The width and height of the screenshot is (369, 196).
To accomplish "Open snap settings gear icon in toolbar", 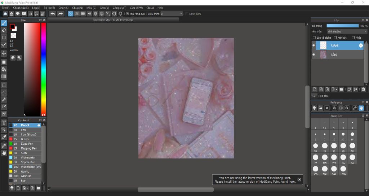I will pyautogui.click(x=120, y=14).
